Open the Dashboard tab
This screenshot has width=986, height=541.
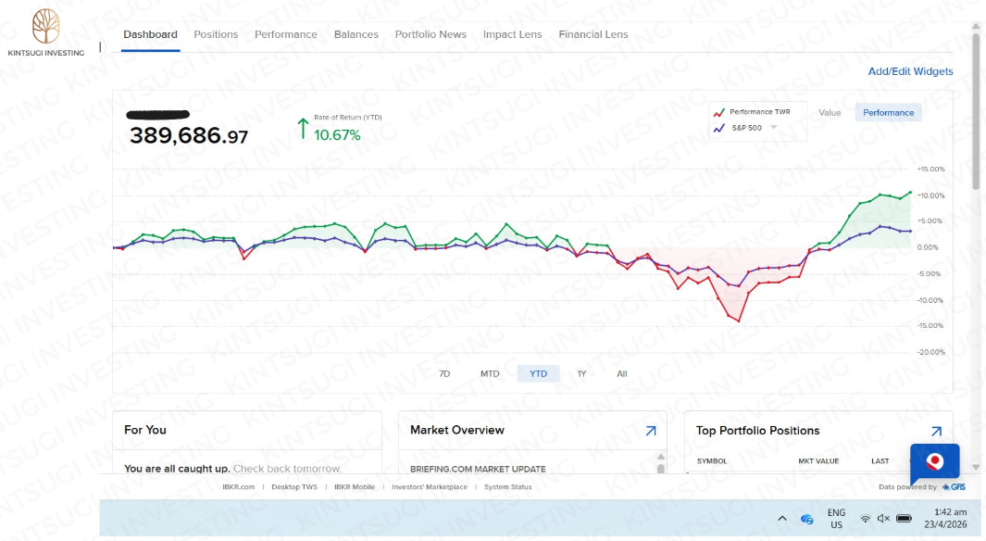[150, 34]
